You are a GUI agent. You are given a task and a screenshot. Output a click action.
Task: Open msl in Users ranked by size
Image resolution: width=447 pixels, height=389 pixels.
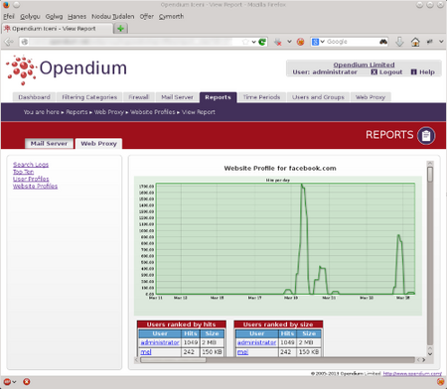(242, 352)
